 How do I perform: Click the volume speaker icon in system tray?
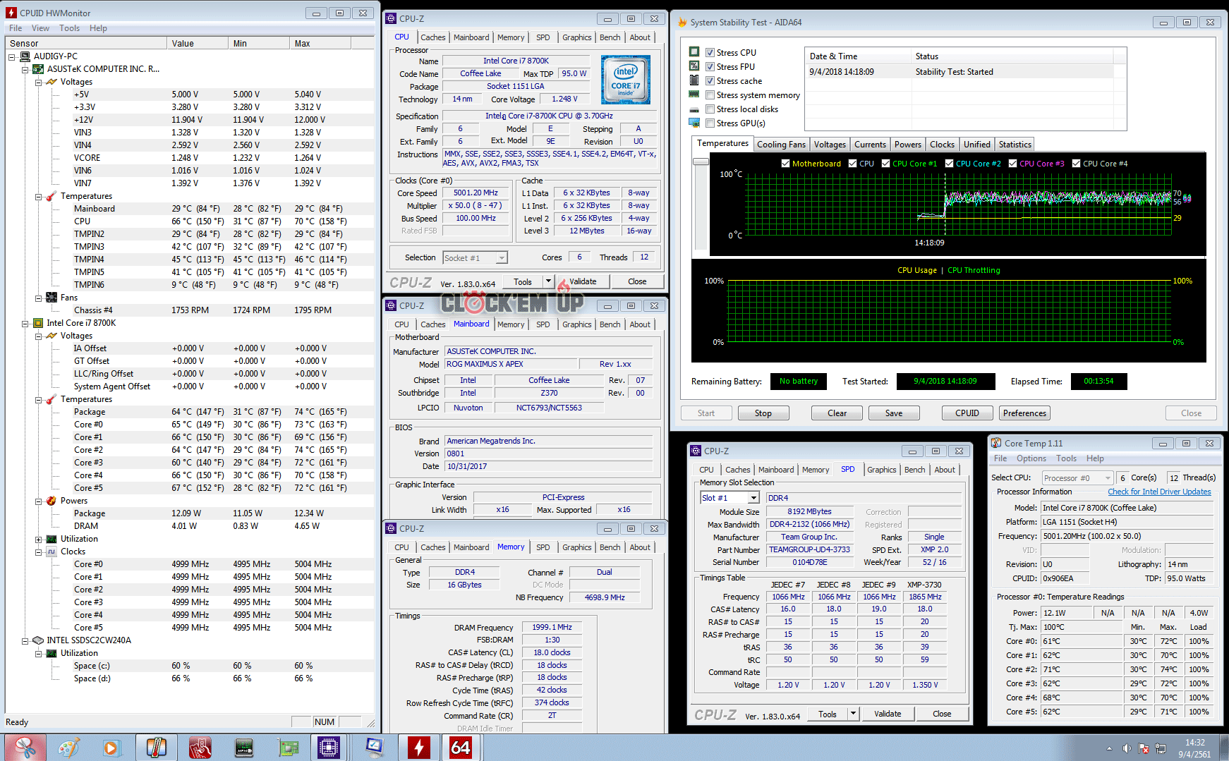pos(1127,748)
